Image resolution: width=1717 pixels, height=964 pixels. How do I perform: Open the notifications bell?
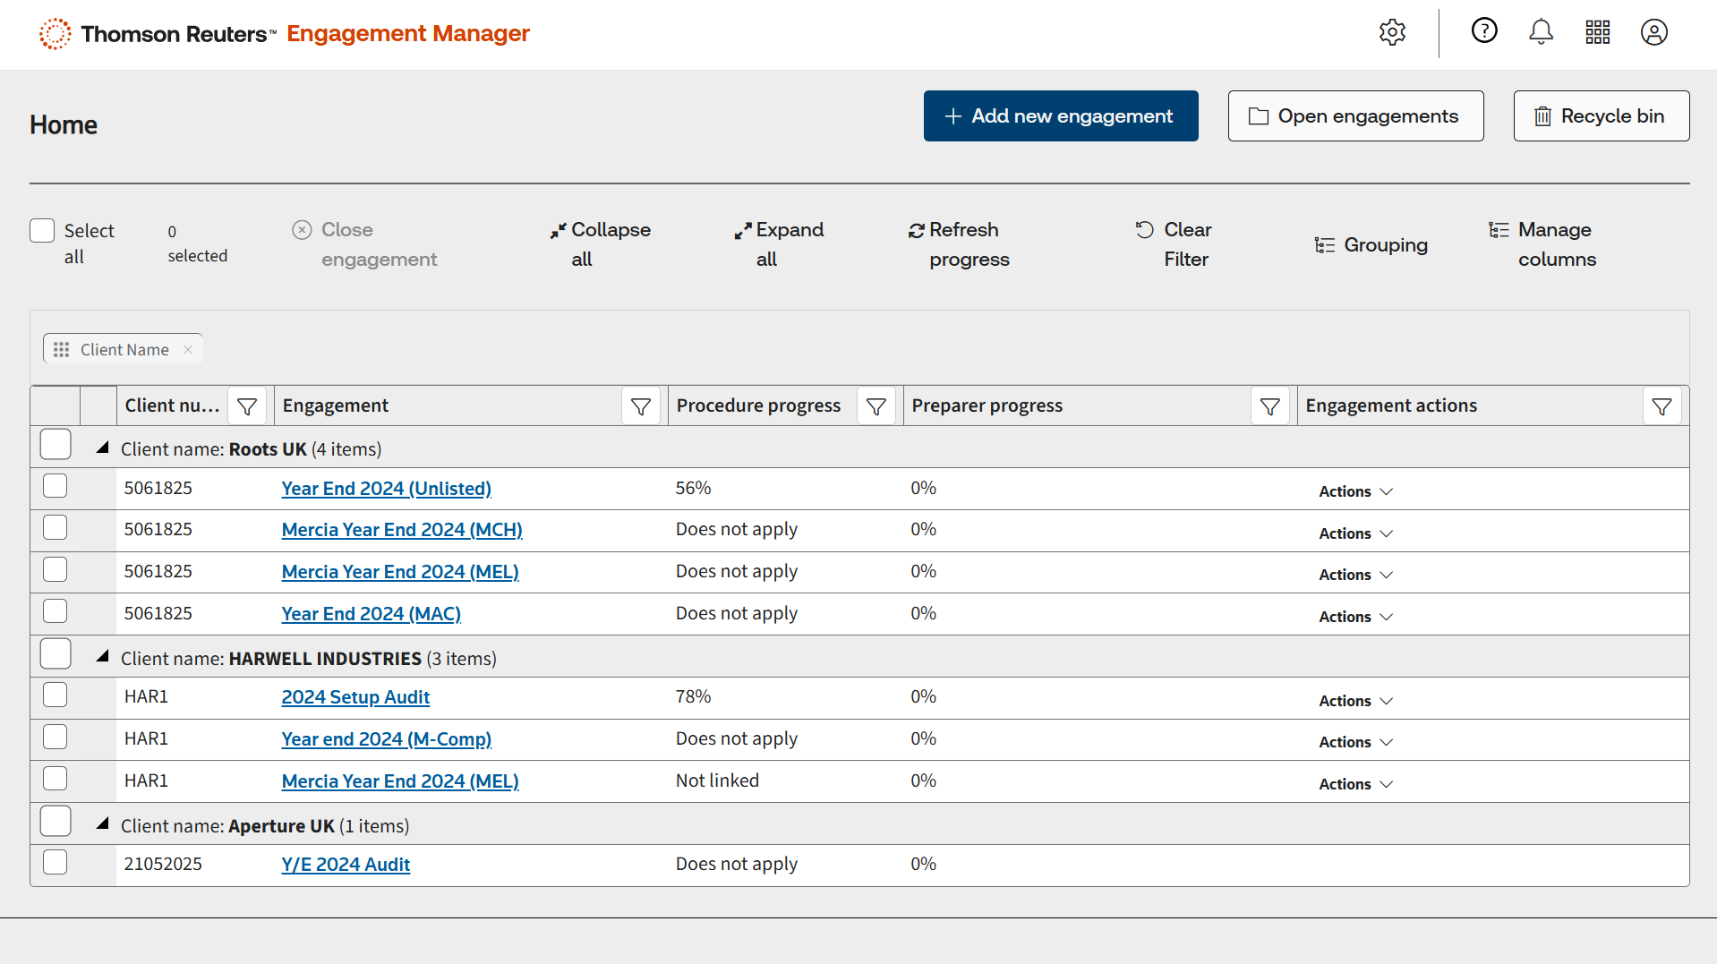click(1541, 32)
